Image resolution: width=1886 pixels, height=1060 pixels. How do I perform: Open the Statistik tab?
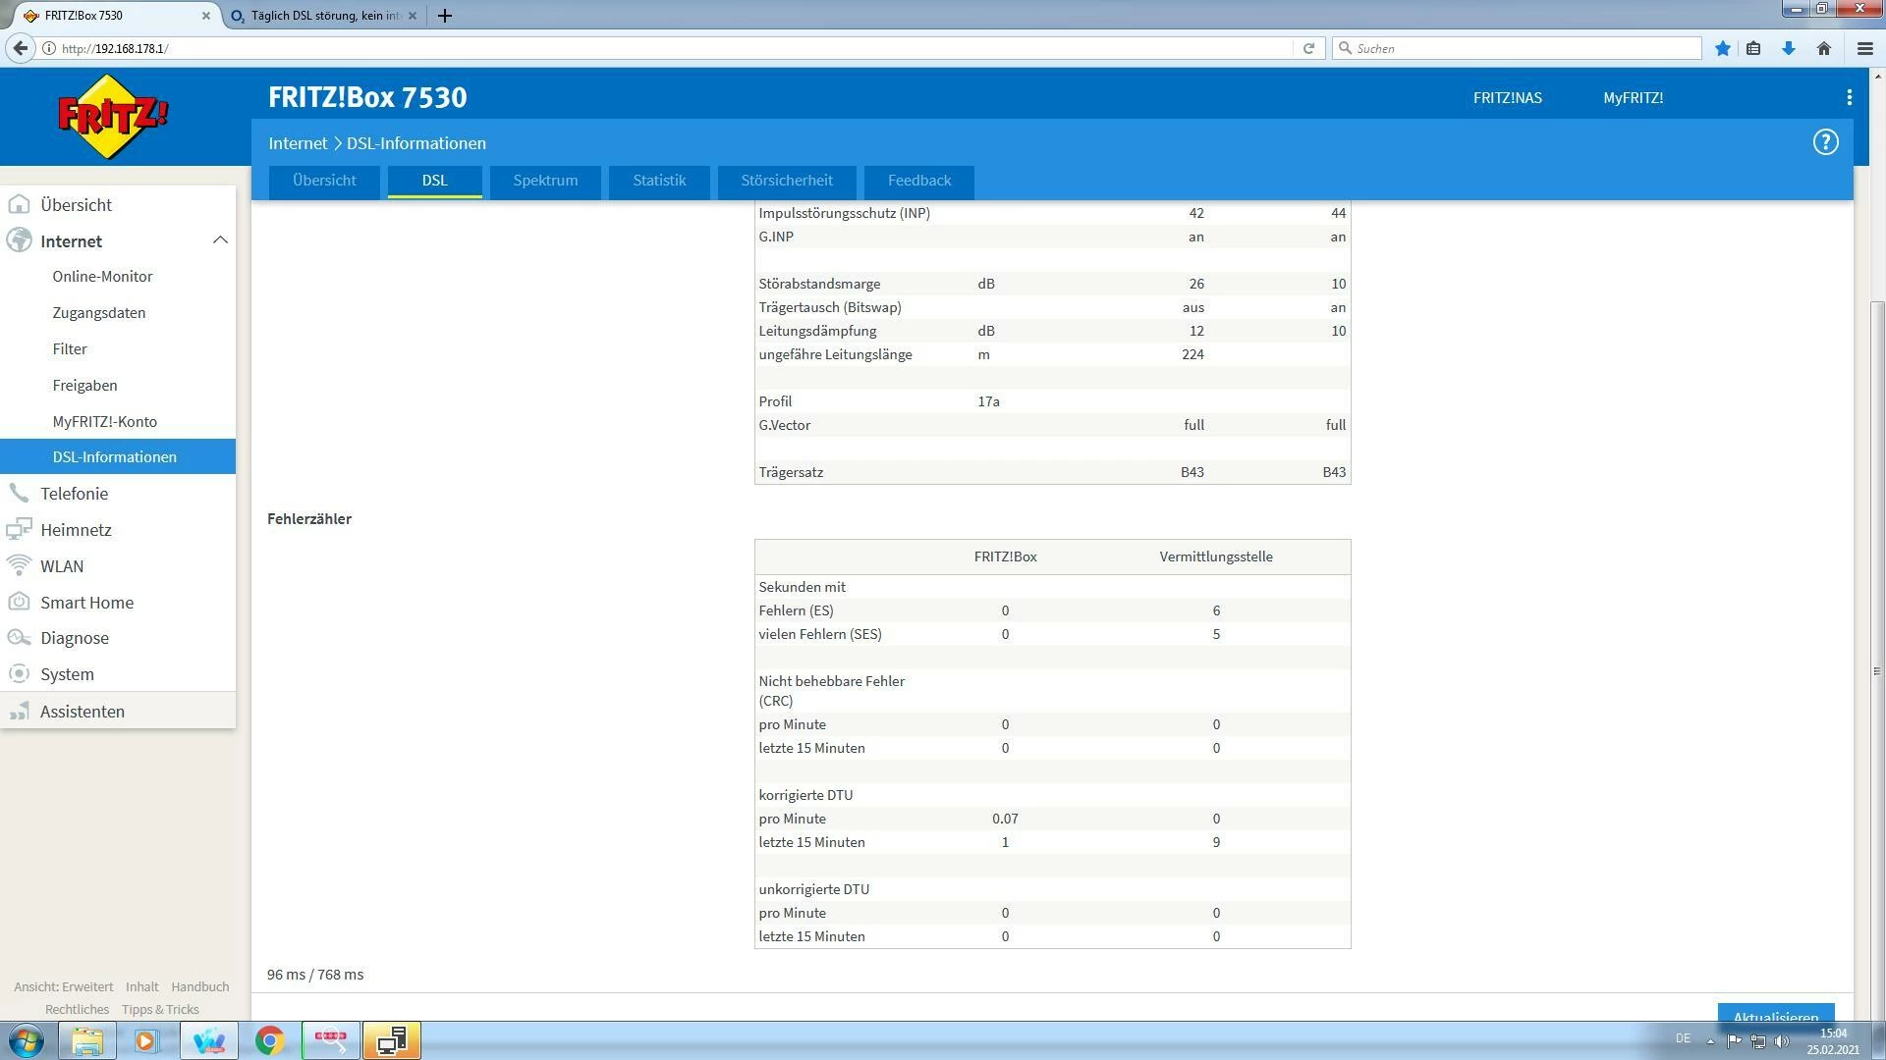659,181
